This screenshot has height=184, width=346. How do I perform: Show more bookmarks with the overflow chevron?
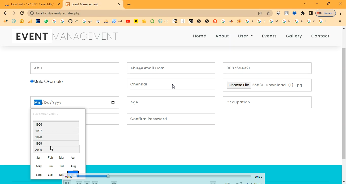[x=340, y=21]
